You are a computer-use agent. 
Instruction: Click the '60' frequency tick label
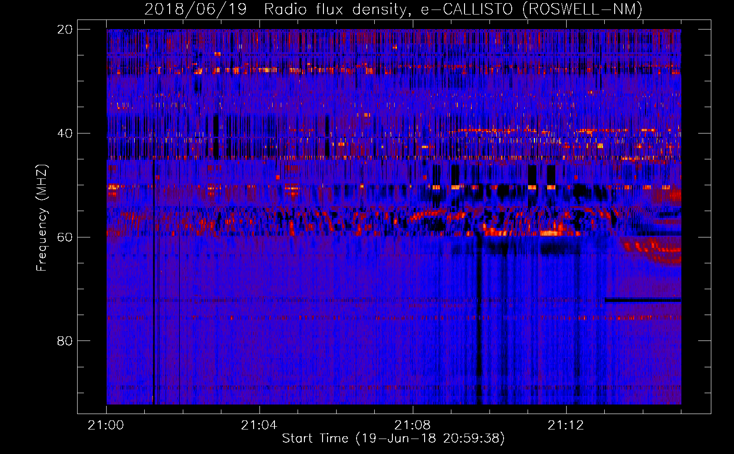point(64,237)
